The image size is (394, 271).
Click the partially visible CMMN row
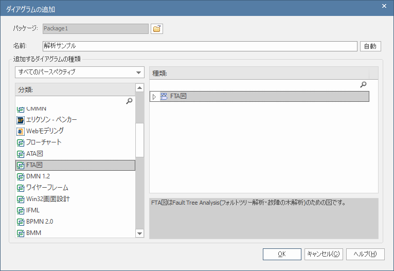pyautogui.click(x=75, y=110)
